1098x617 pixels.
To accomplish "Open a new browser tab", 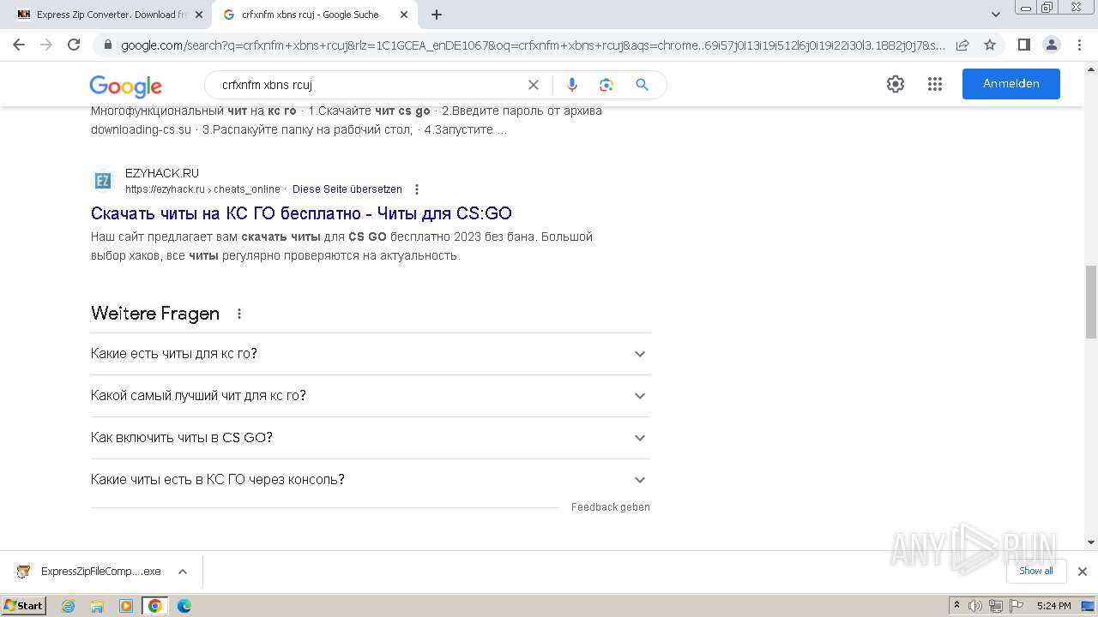I will pyautogui.click(x=437, y=15).
